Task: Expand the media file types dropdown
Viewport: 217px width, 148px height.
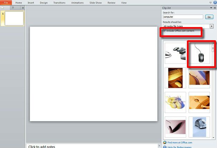Action: (211, 26)
